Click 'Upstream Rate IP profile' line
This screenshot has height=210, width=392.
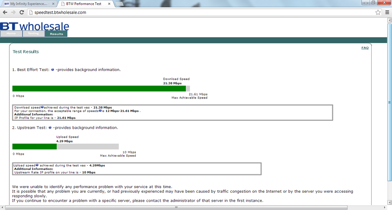55,172
